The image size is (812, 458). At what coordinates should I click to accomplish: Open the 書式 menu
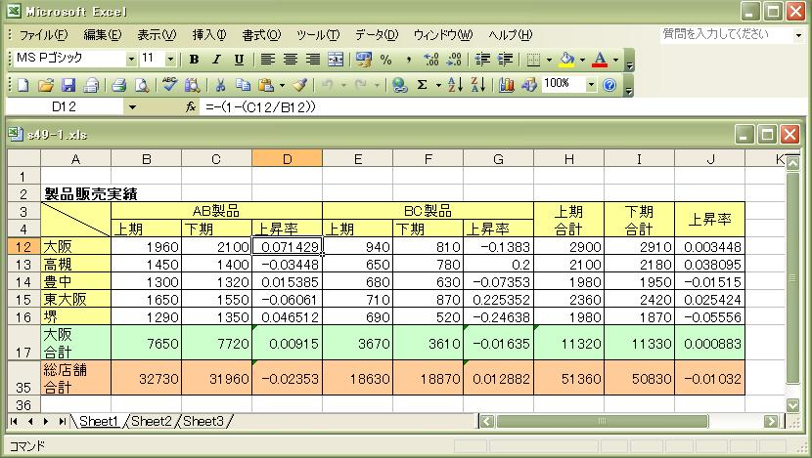[261, 34]
